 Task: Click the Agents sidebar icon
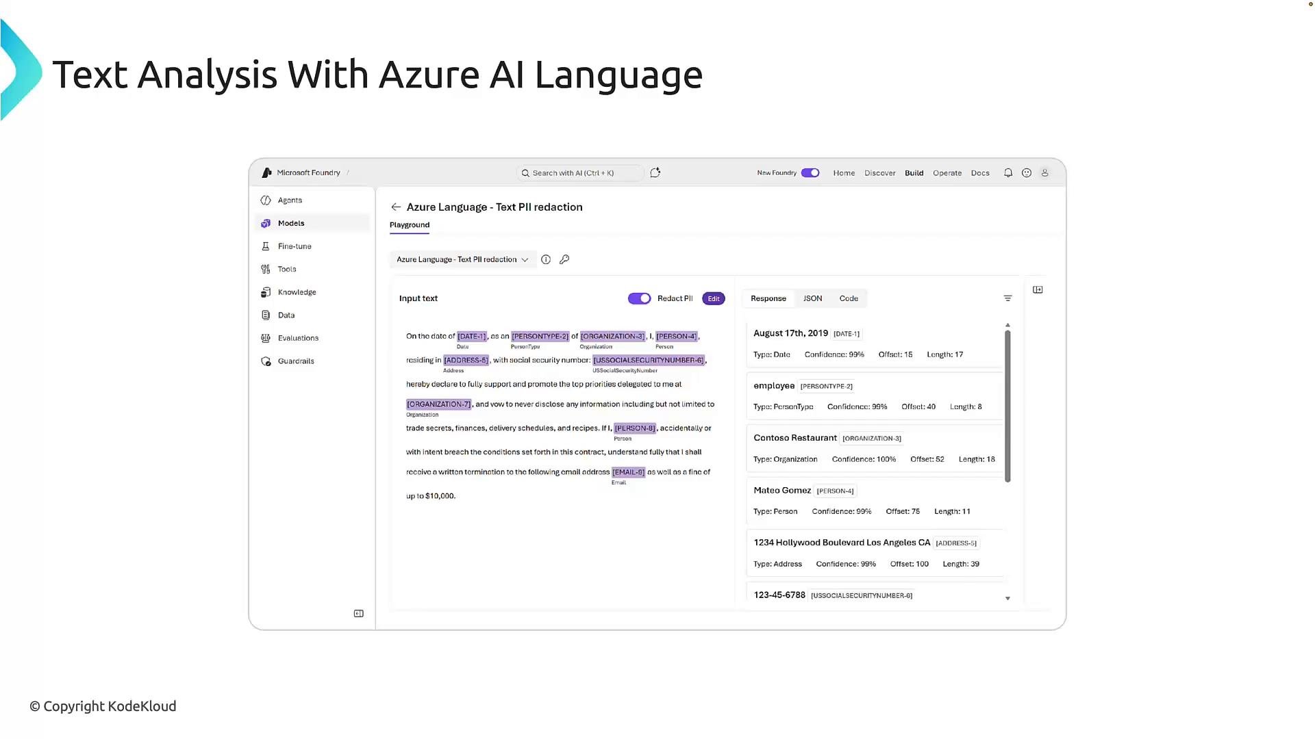click(x=266, y=200)
